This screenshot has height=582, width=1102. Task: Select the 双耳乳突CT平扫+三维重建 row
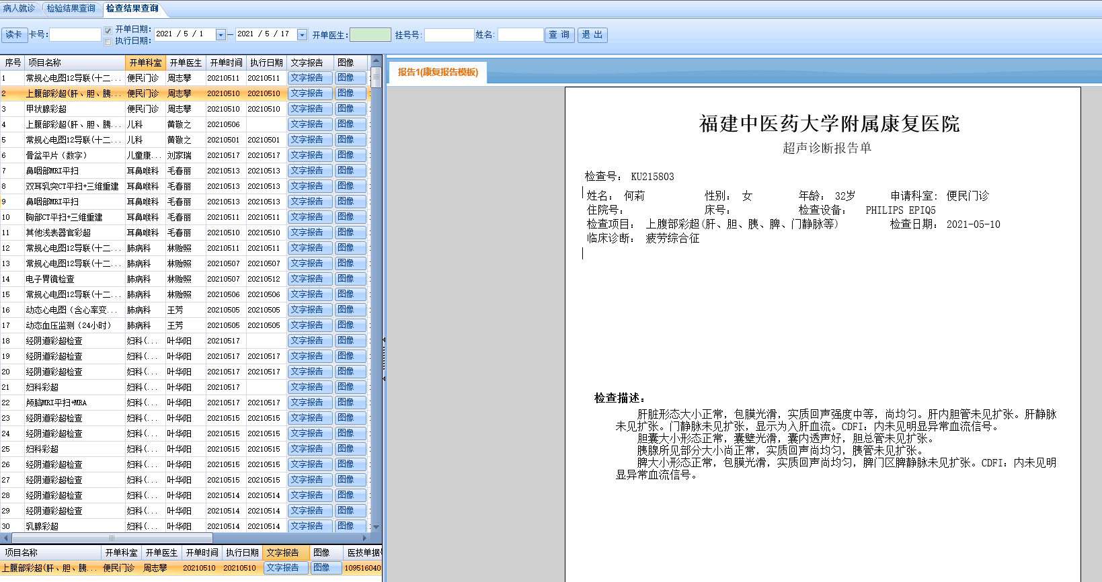pyautogui.click(x=185, y=186)
